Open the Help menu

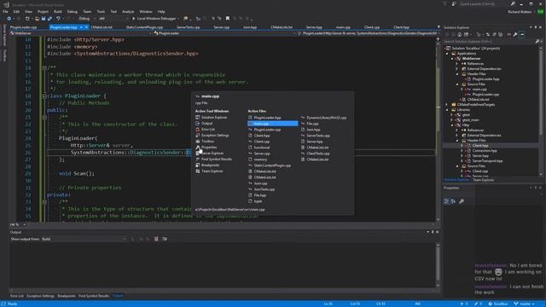pyautogui.click(x=161, y=11)
